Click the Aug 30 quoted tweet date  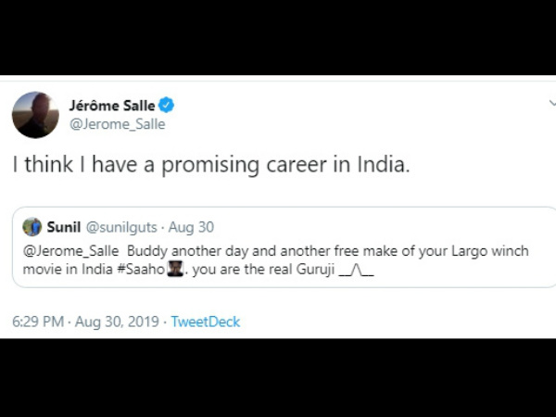(191, 227)
